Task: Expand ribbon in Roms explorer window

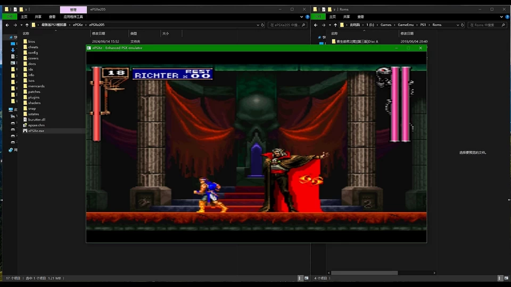Action: click(x=501, y=17)
